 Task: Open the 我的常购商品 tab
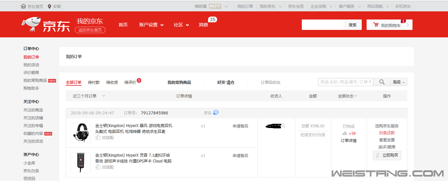point(179,83)
